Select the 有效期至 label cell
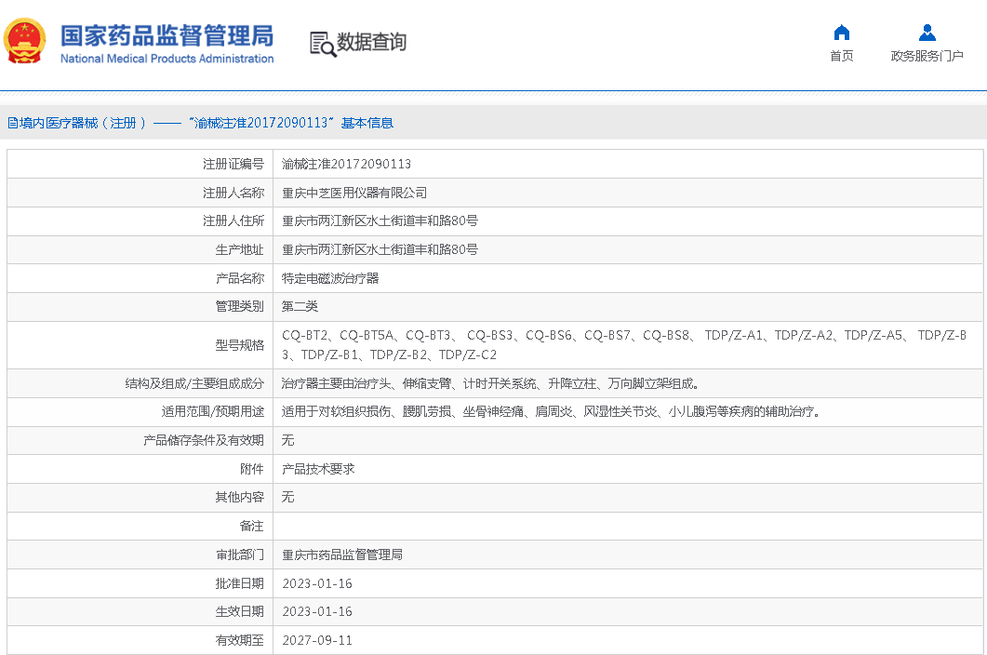The height and width of the screenshot is (655, 987). [140, 640]
